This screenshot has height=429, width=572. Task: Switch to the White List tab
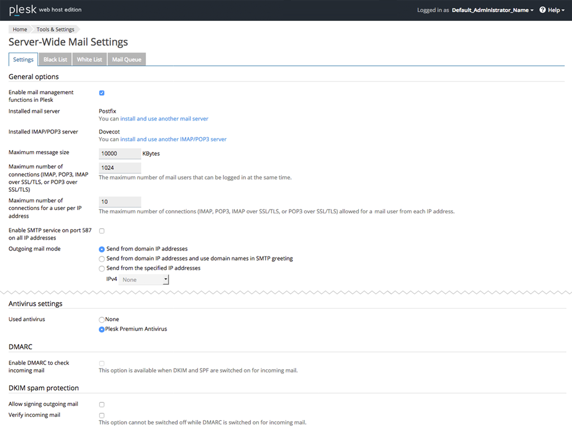89,60
